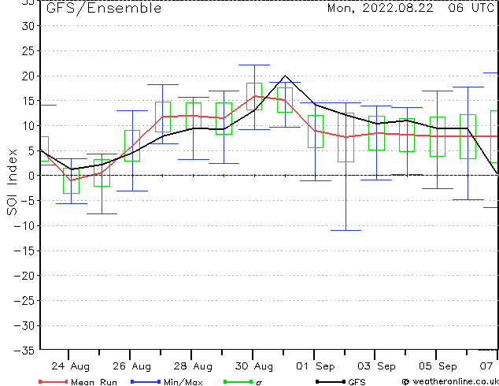This screenshot has width=499, height=386.
Task: Click the red mean line low point at 24 Aug
Action: [x=72, y=180]
